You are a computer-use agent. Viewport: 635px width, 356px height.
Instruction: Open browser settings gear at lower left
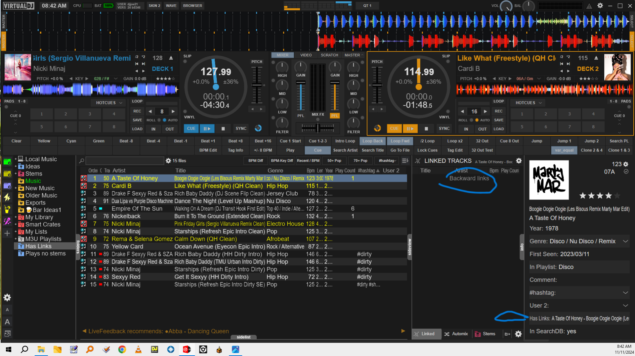point(7,298)
